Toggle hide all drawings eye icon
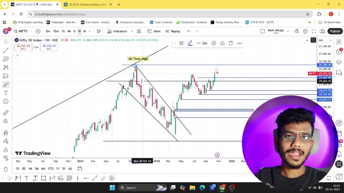344x193 pixels. [6, 158]
